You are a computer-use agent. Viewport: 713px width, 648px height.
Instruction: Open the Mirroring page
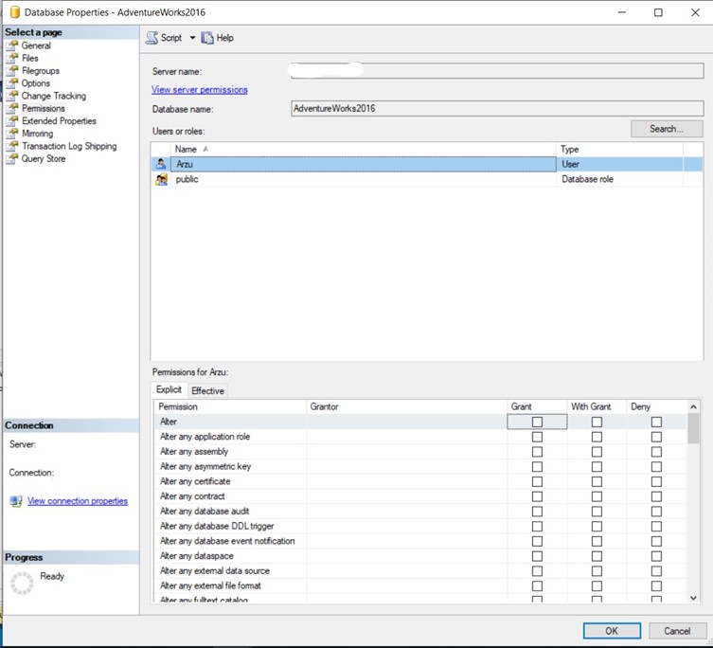pyautogui.click(x=37, y=134)
